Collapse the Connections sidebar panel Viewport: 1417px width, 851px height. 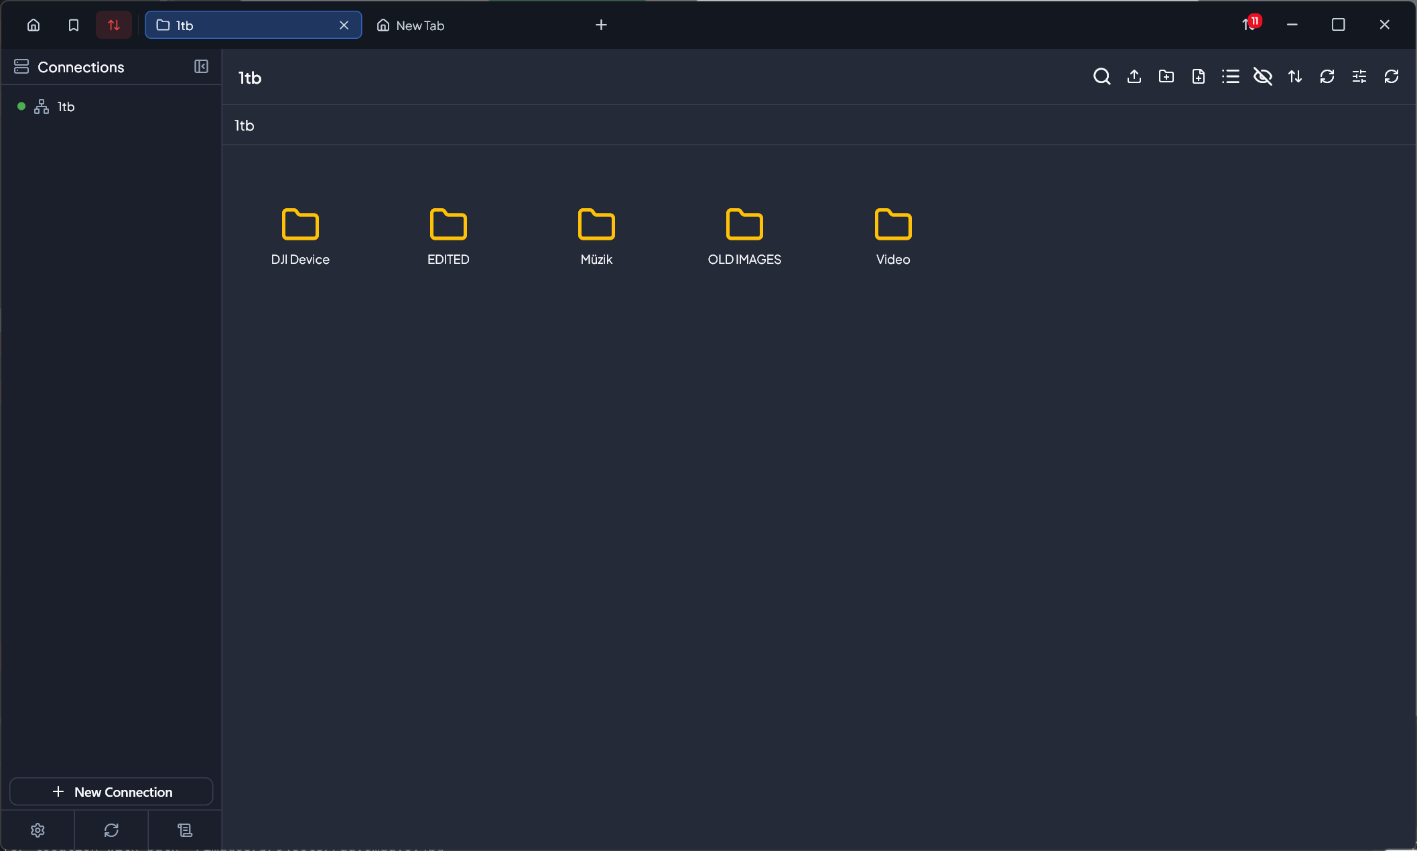pos(201,66)
